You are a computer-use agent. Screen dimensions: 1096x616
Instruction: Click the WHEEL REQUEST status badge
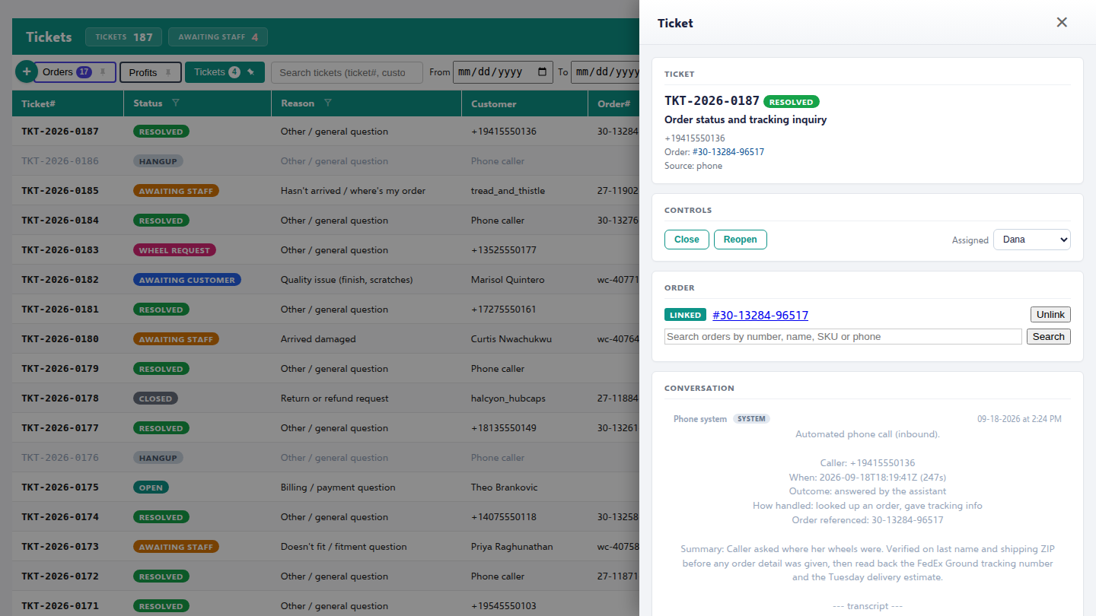pyautogui.click(x=174, y=250)
